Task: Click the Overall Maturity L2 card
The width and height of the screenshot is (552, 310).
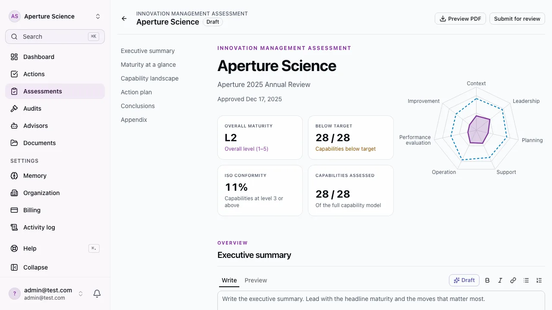Action: pos(260,138)
